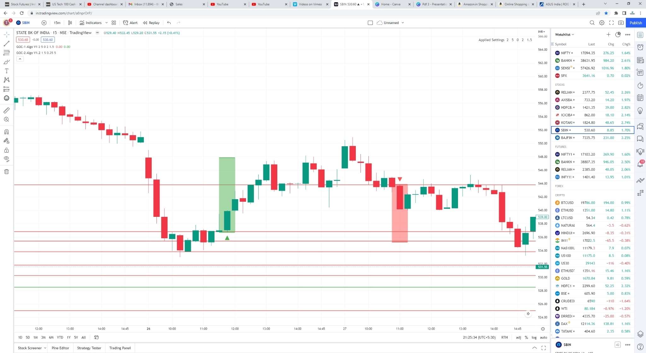The image size is (646, 353).
Task: Open the Pine Editor tab
Action: (60, 348)
